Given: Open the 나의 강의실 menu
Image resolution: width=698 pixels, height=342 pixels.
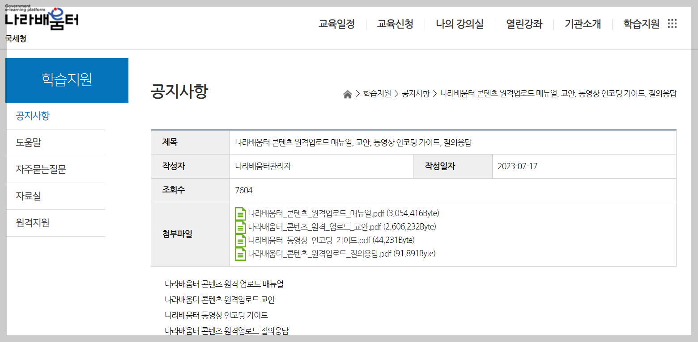Looking at the screenshot, I should pos(460,24).
